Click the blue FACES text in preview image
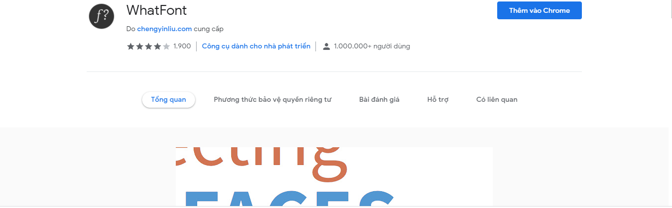Screen dimensions: 672x208 tap(290, 198)
